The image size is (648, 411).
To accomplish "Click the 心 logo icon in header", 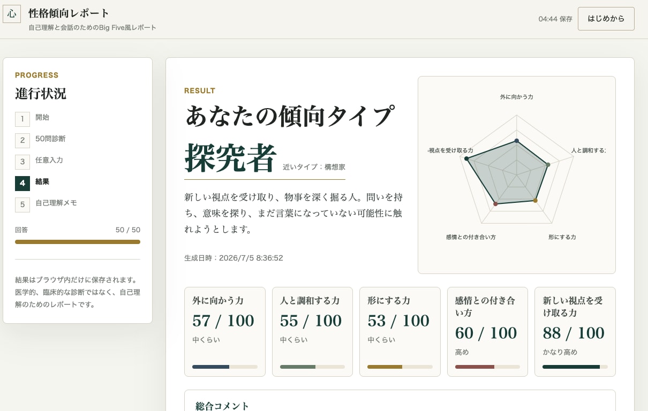I will coord(12,14).
